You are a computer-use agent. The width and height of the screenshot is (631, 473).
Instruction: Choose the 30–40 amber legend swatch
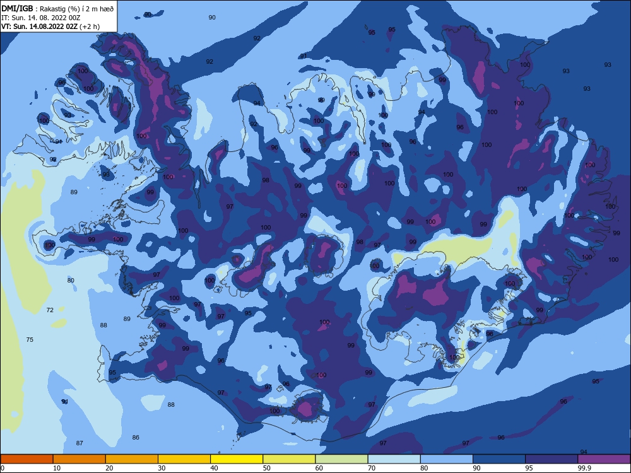(184, 459)
